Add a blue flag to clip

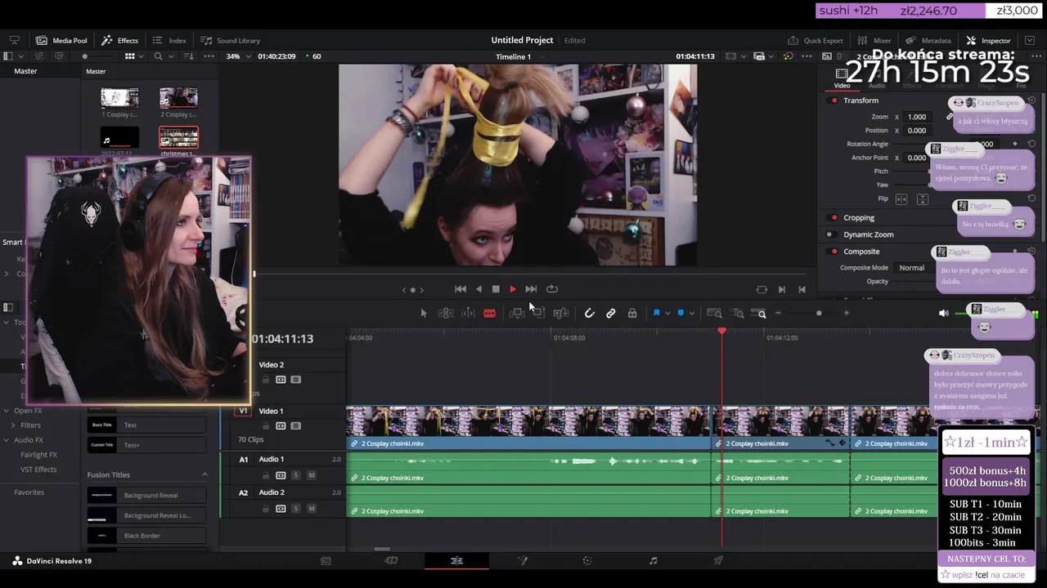[x=656, y=314]
